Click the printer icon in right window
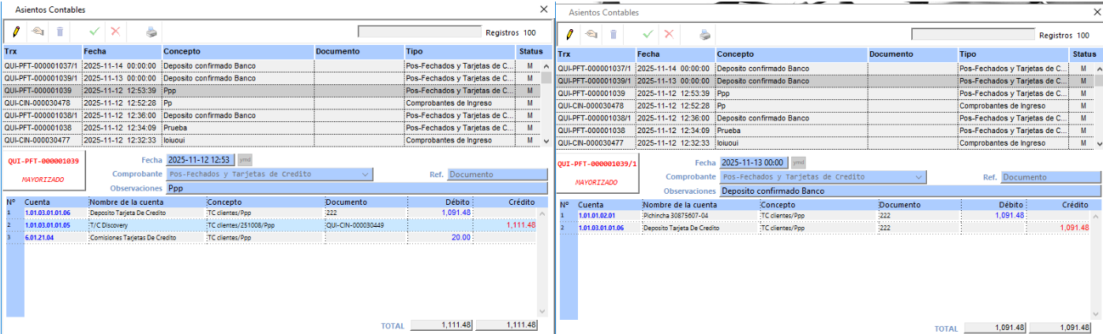This screenshot has height=334, width=1103. (705, 34)
